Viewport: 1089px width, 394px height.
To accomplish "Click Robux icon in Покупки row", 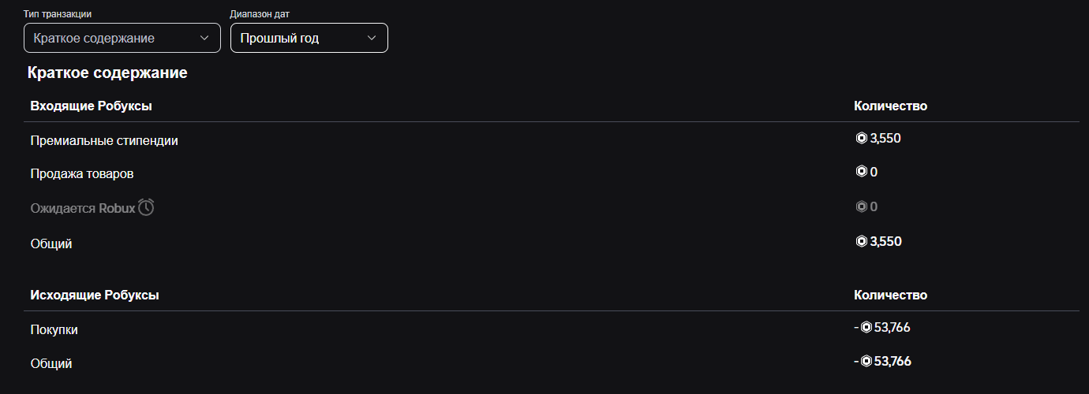I will [866, 328].
